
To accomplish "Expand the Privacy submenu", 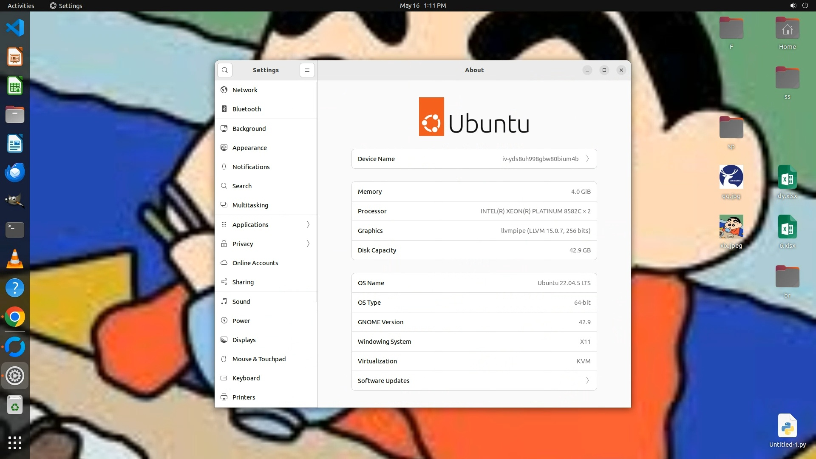I will [x=266, y=244].
